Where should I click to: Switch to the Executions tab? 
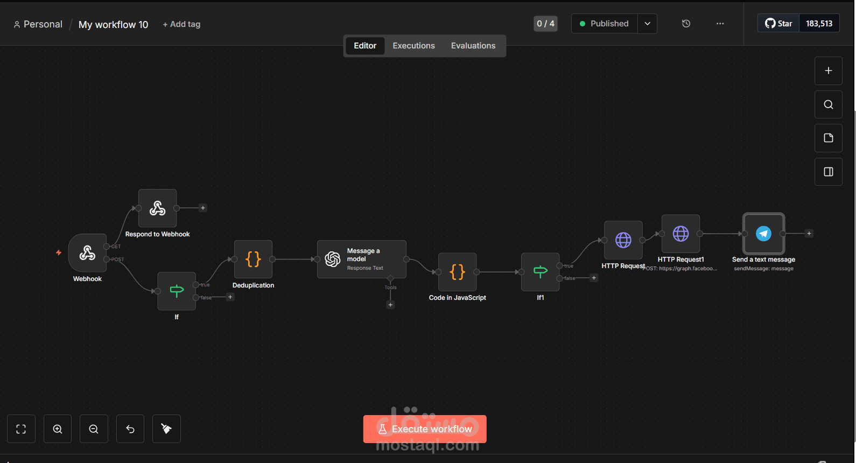click(413, 46)
